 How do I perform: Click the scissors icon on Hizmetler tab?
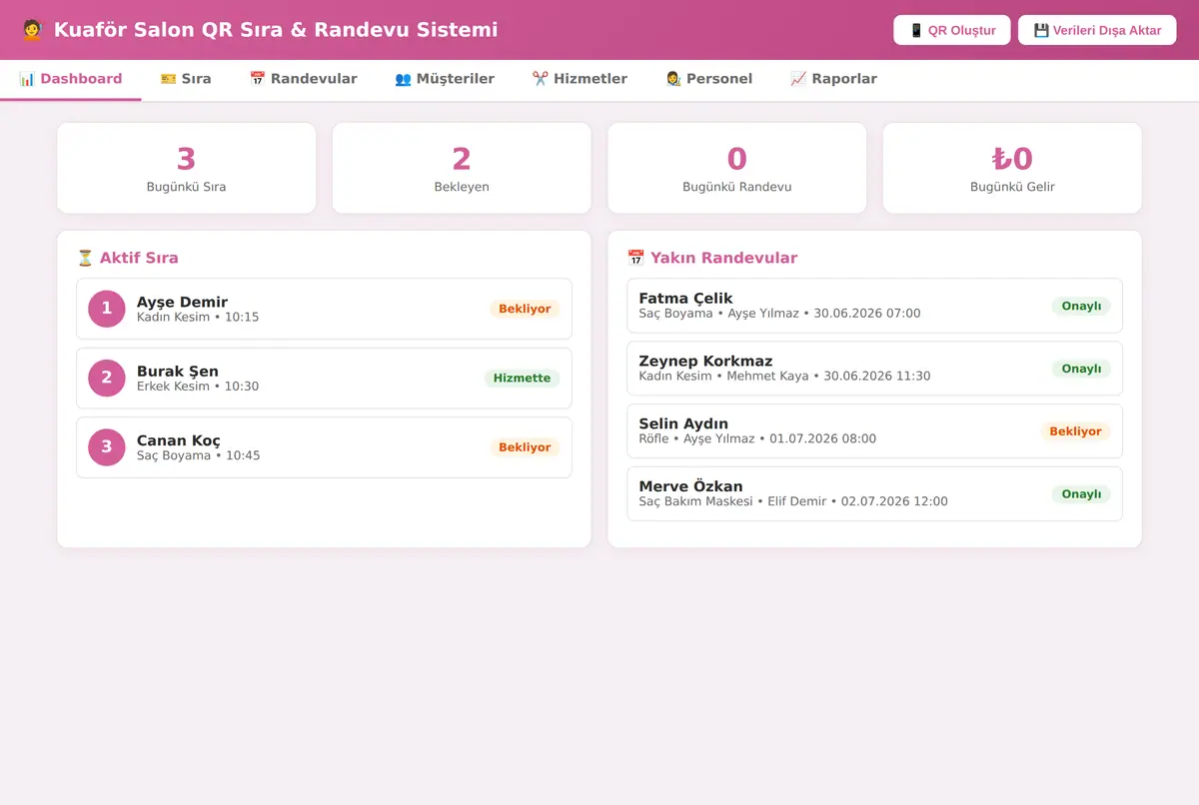coord(540,79)
